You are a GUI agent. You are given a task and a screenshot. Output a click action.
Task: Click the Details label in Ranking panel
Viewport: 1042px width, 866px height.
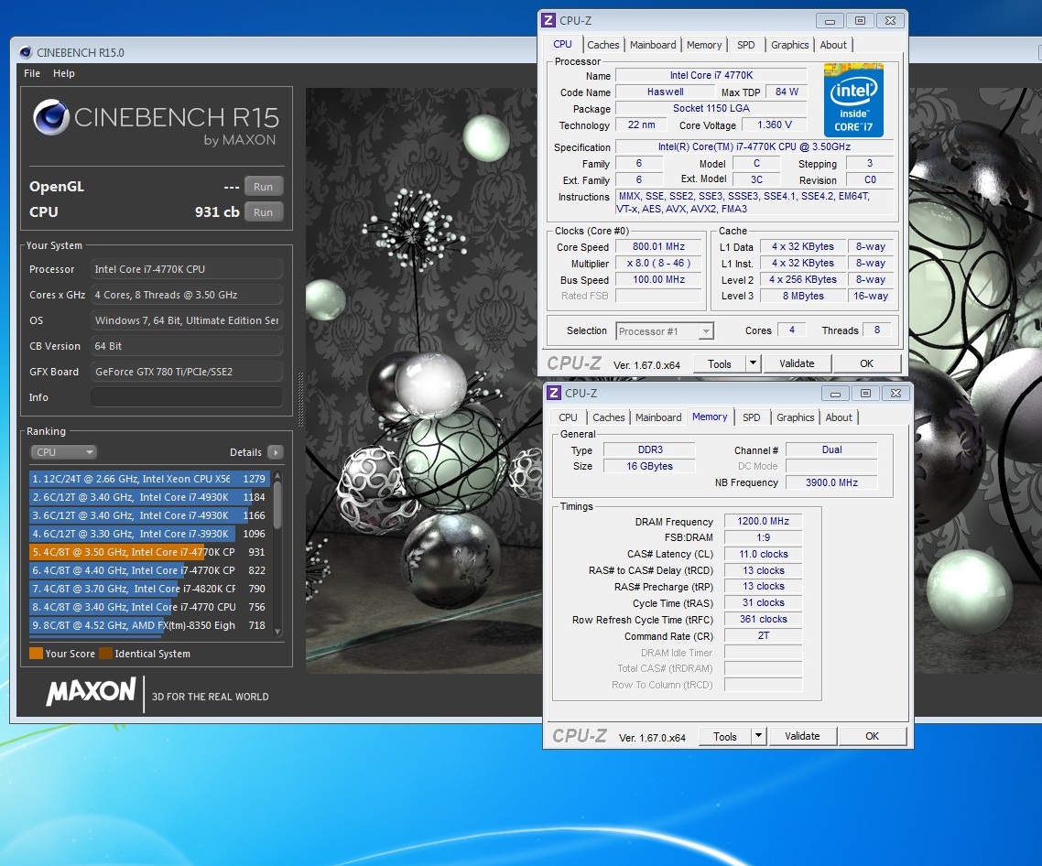click(245, 452)
